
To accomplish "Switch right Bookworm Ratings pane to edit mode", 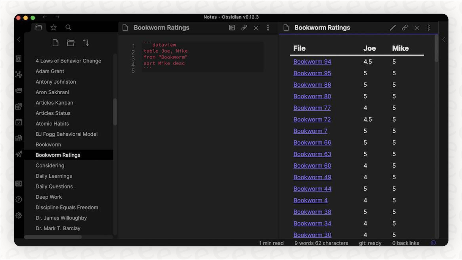I will point(393,28).
